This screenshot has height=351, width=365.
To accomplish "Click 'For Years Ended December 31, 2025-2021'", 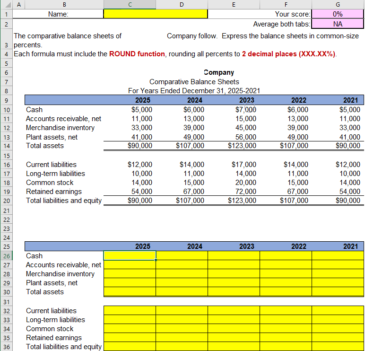I will point(194,91).
